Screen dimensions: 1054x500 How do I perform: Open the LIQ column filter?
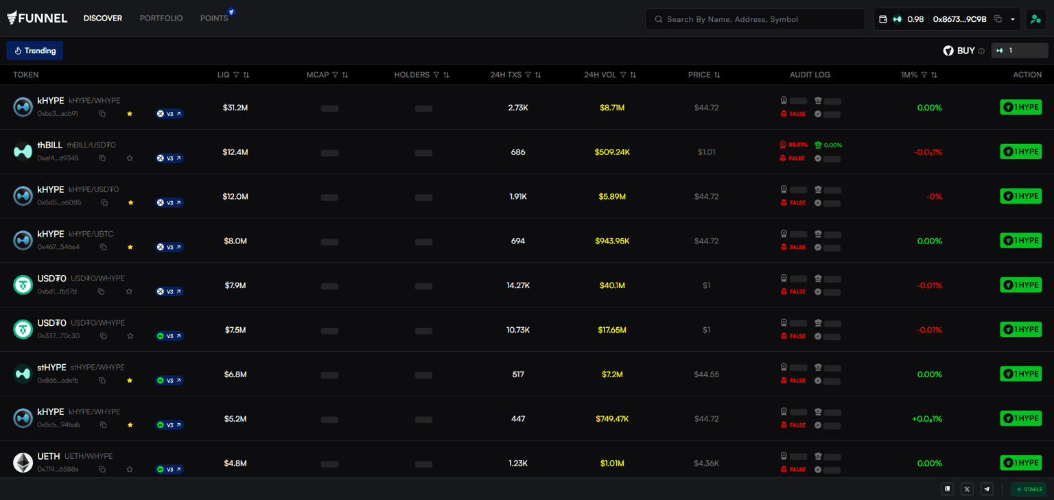pos(236,75)
